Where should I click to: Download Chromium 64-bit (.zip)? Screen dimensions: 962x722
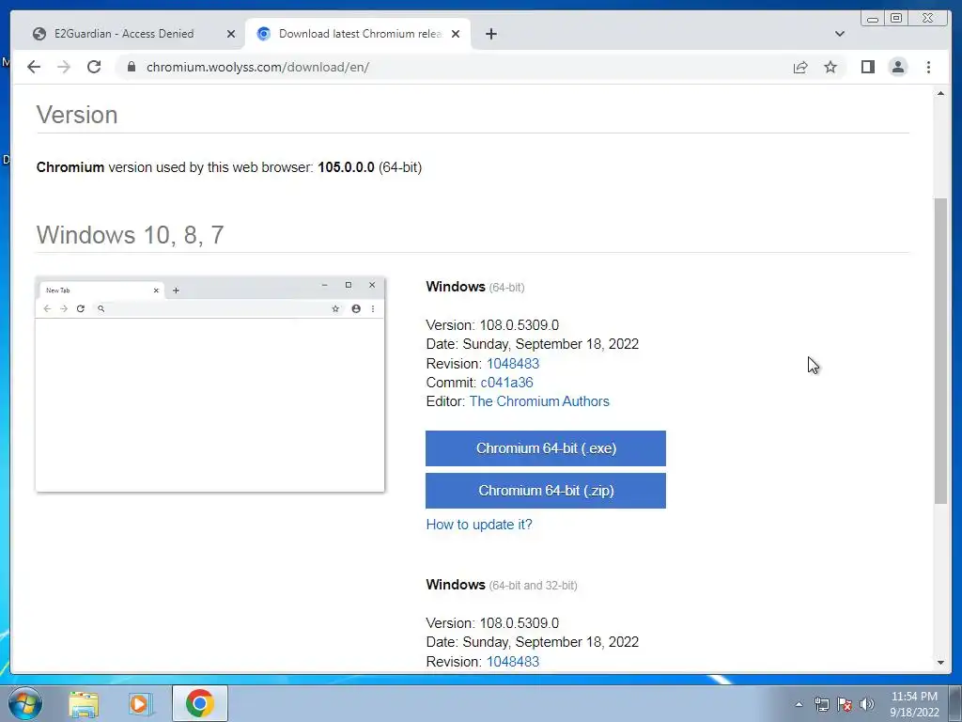pos(546,491)
